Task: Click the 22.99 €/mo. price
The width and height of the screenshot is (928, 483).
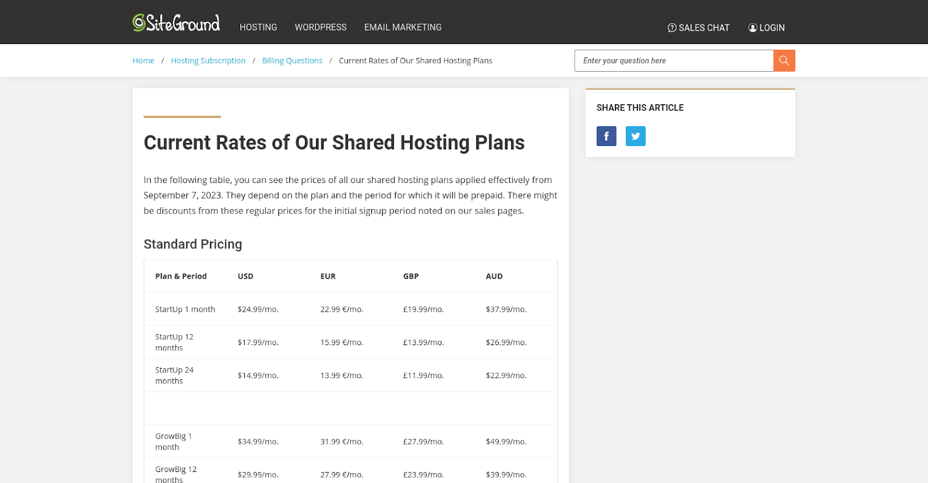Action: [342, 309]
